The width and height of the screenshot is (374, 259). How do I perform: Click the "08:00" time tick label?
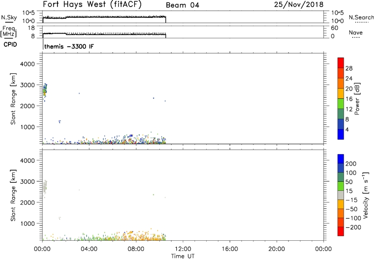coord(136,249)
